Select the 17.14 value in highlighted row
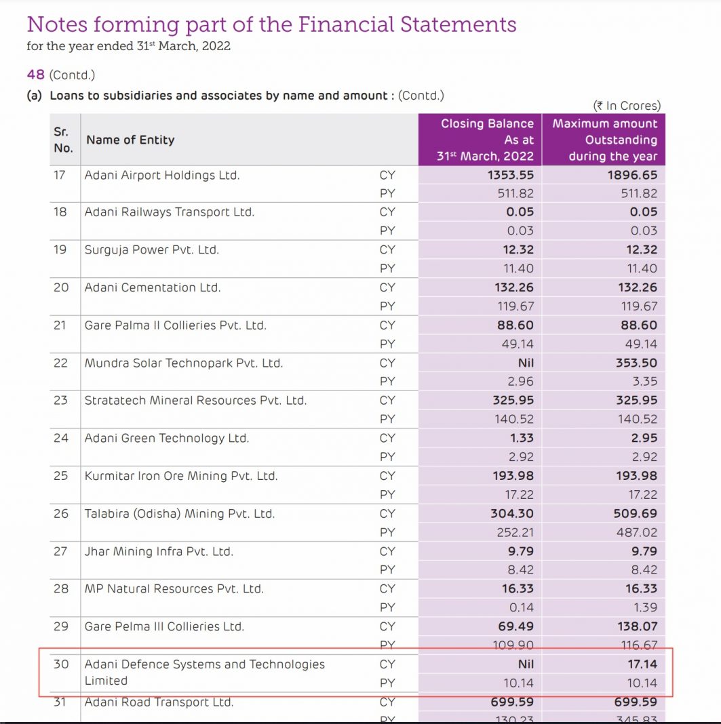The height and width of the screenshot is (724, 721). 642,664
